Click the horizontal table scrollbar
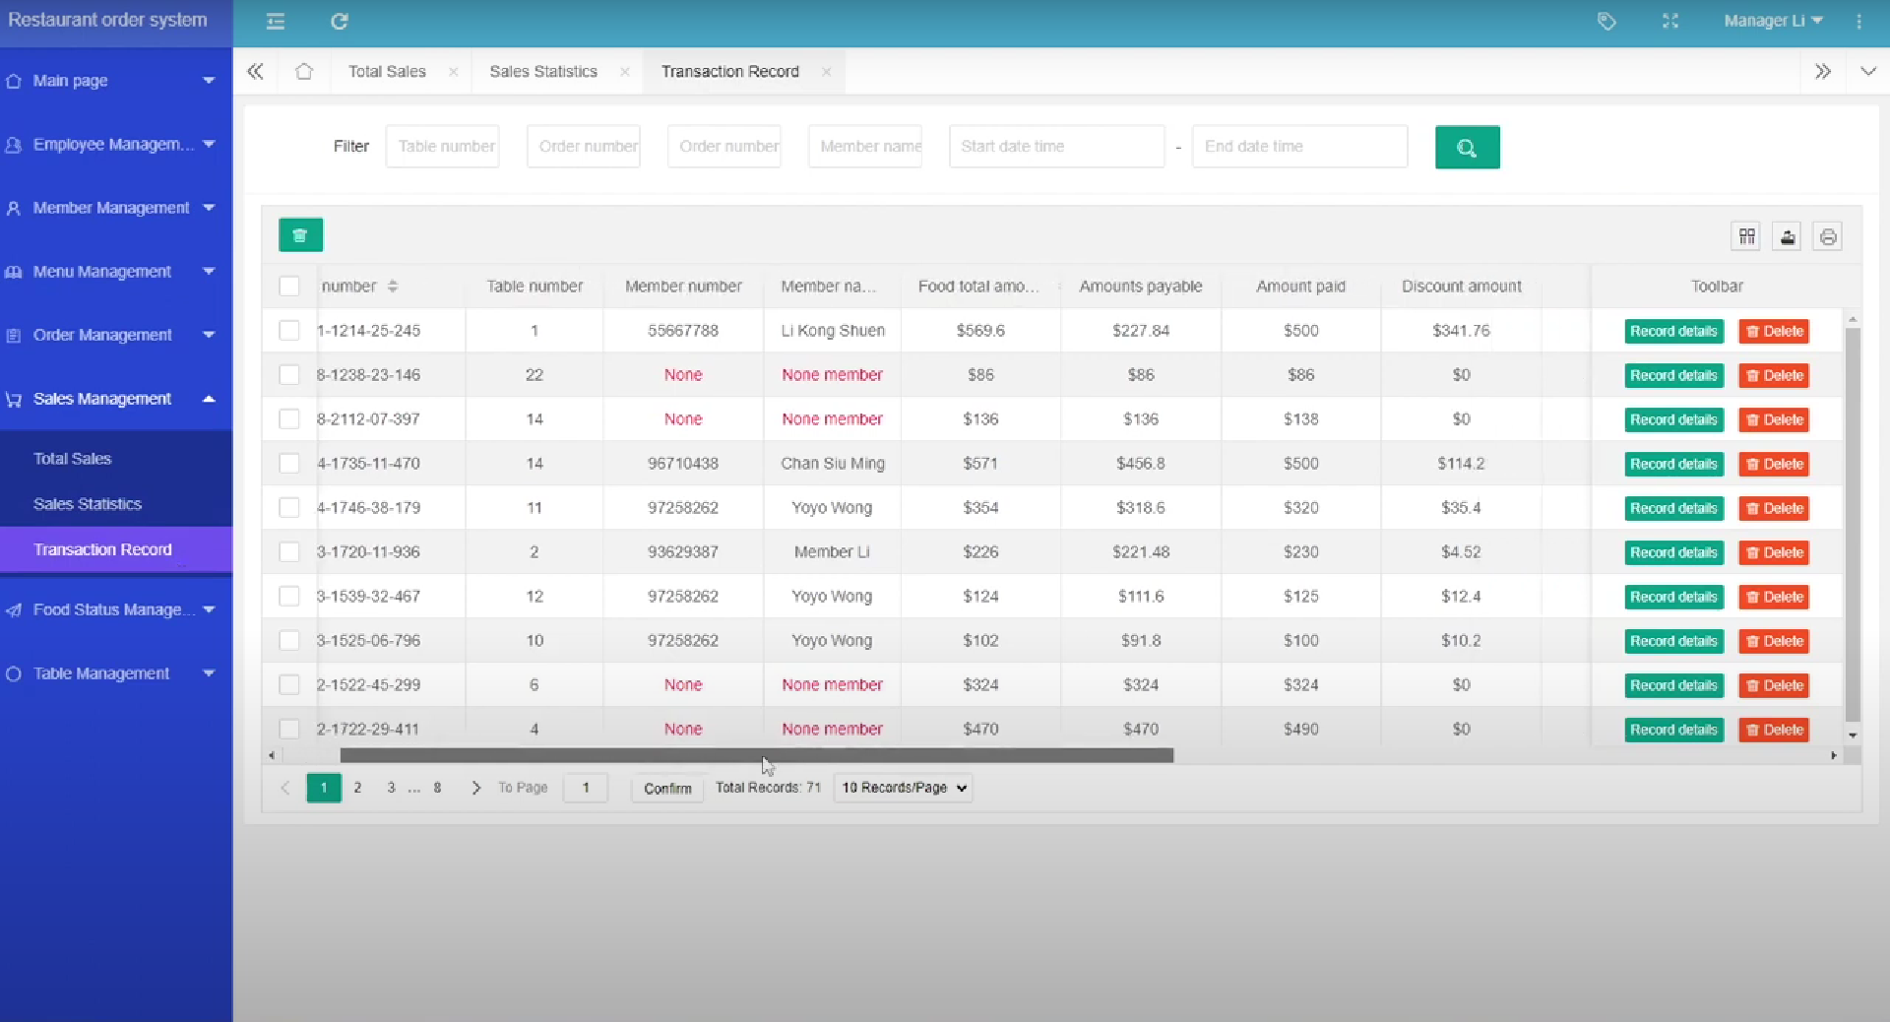This screenshot has height=1022, width=1890. (x=756, y=756)
